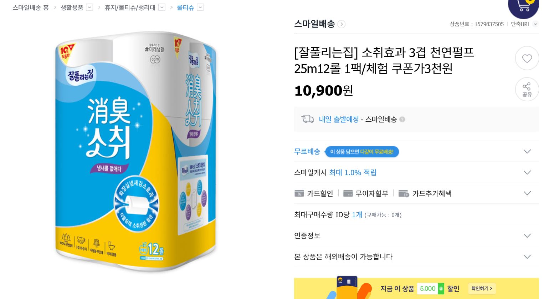The height and width of the screenshot is (299, 554).
Task: Open the 롤티슈 category dropdown
Action: pos(200,7)
